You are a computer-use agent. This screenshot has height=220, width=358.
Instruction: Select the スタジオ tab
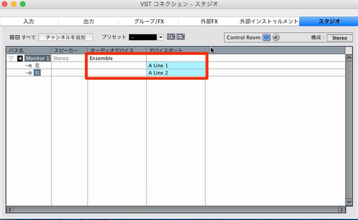329,21
